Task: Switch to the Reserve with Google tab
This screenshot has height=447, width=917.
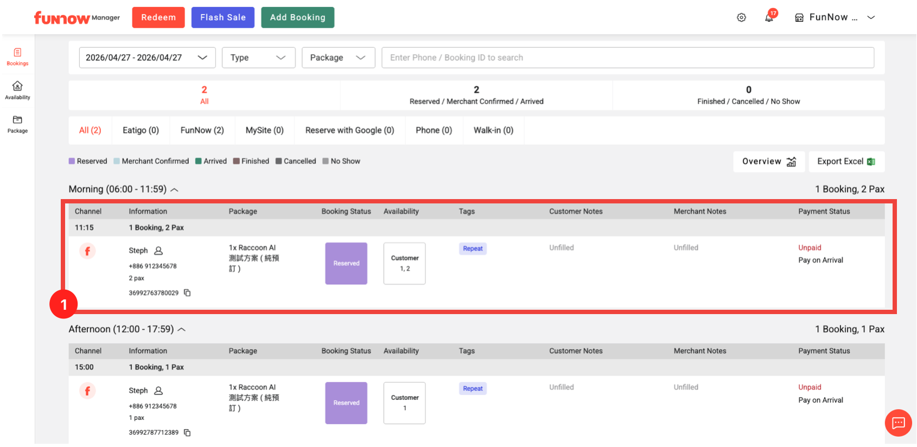Action: click(349, 130)
